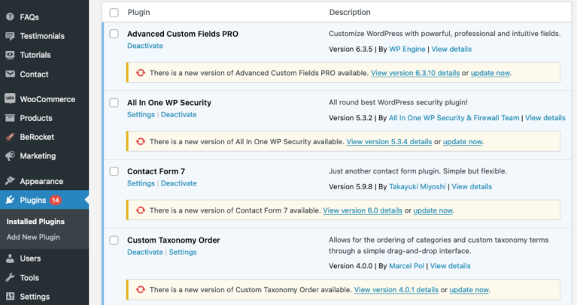Click the Testimonials sidebar icon

10,36
